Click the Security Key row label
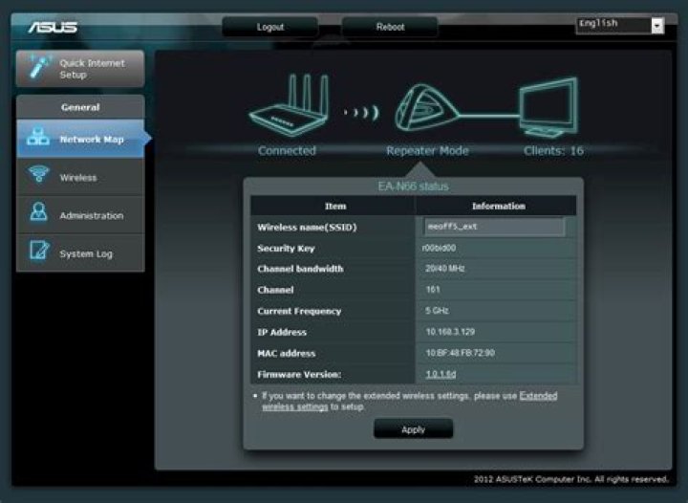 (x=286, y=249)
